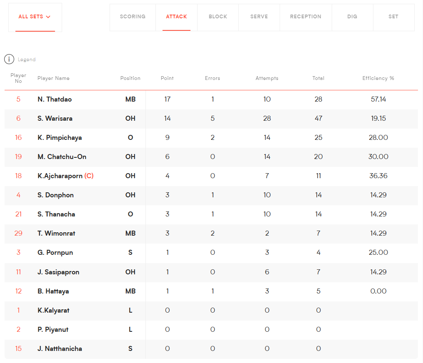Open the Set tab
The height and width of the screenshot is (363, 423).
tap(393, 17)
